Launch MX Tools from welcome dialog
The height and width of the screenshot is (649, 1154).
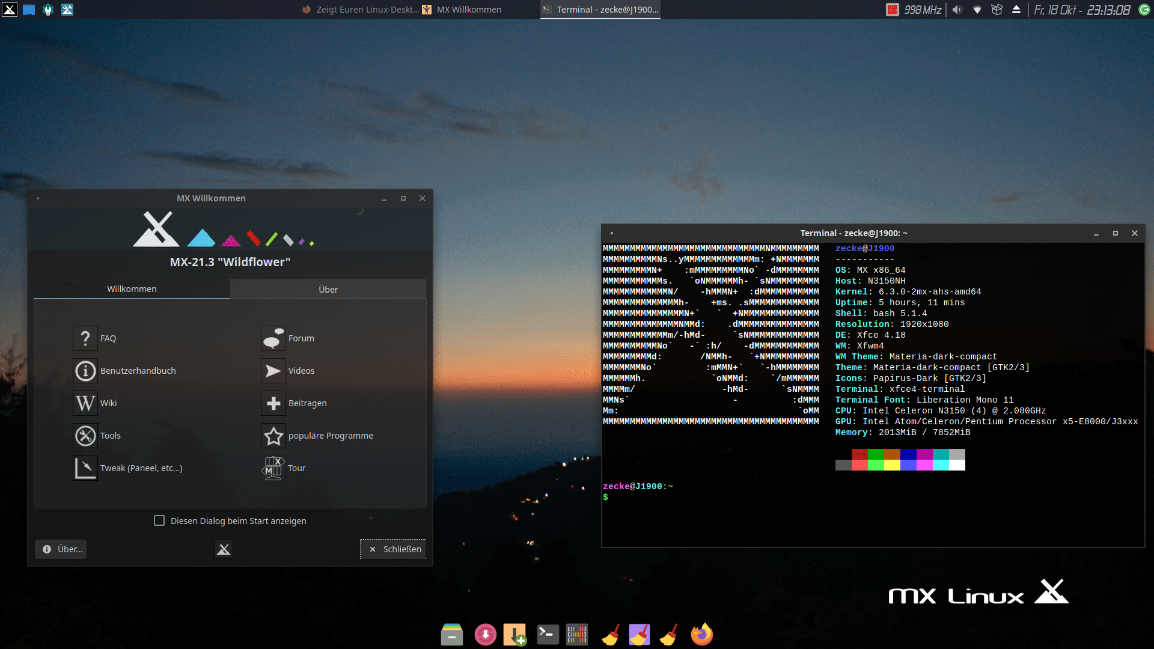[97, 436]
